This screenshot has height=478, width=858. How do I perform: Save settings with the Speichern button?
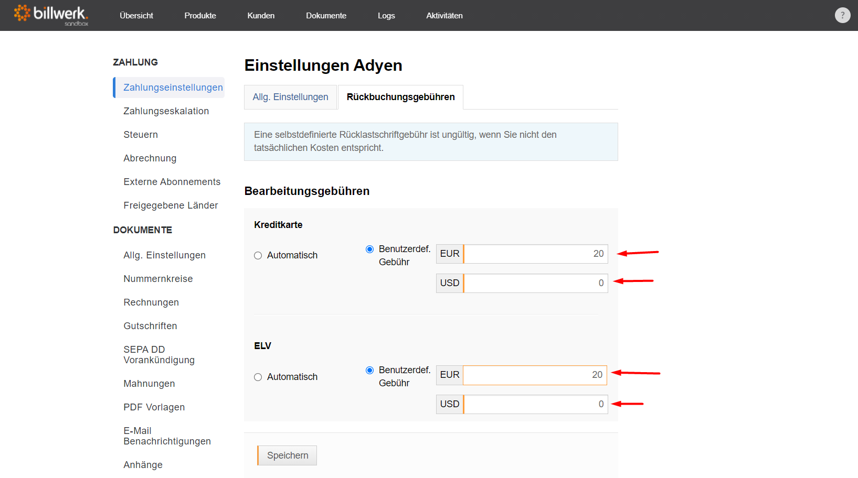pos(287,455)
